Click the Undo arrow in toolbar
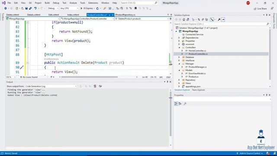The height and width of the screenshot is (156, 277). click(x=35, y=8)
